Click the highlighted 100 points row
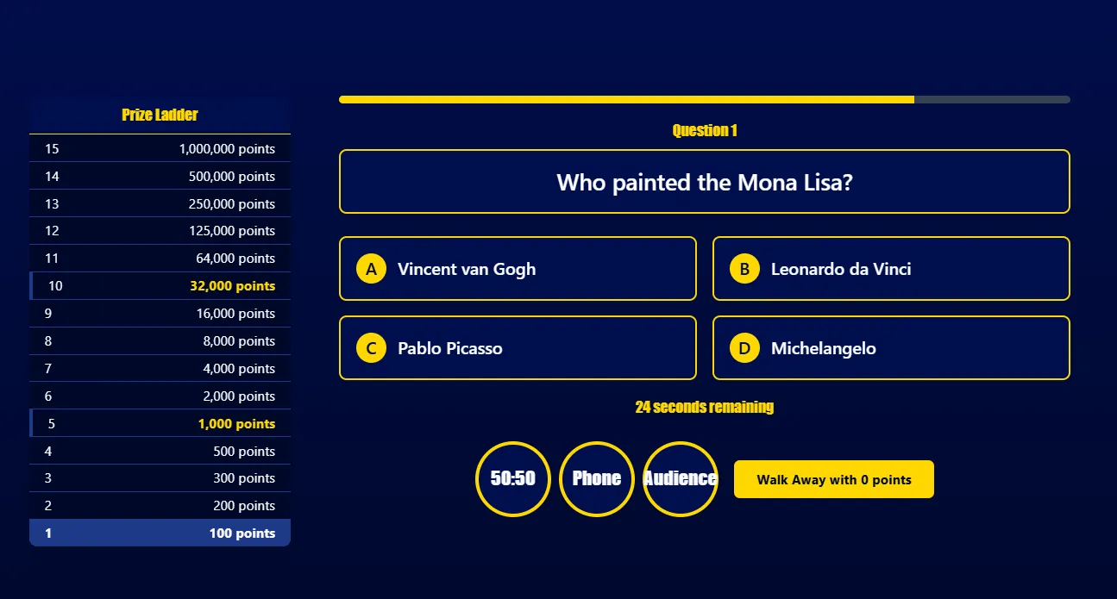Viewport: 1117px width, 599px height. [x=160, y=533]
